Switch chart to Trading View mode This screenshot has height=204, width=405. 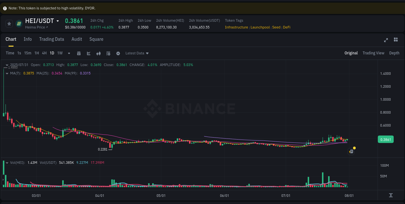pos(373,53)
